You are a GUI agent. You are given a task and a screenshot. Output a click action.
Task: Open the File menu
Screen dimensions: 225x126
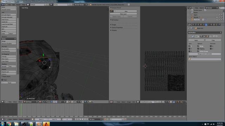9,5
